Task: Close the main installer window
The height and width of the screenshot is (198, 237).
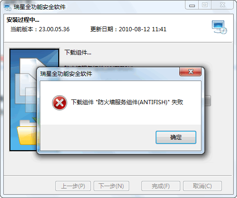Action: click(x=222, y=5)
